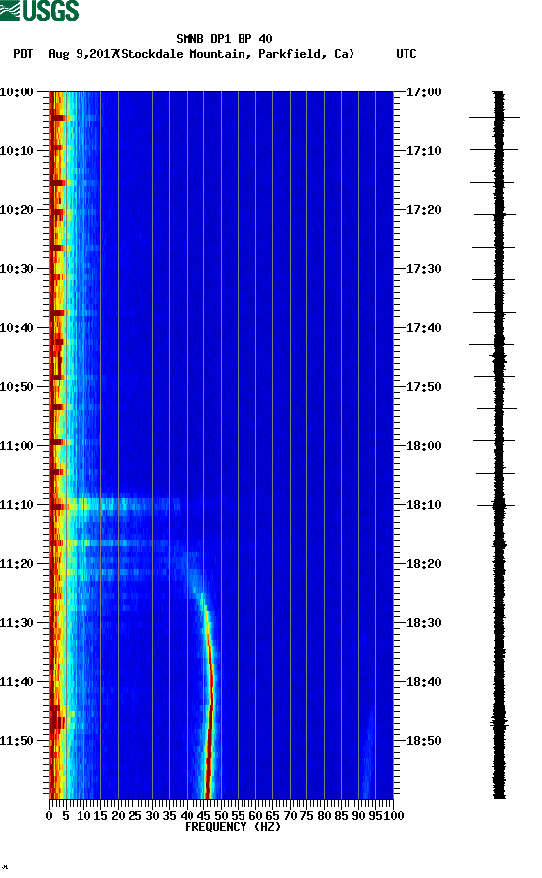Click the red 45 Hz spectral line near 11:40
The width and height of the screenshot is (542, 878).
[211, 681]
